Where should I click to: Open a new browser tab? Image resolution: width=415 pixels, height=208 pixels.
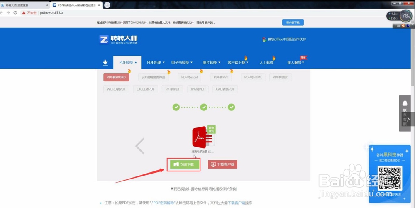point(107,5)
